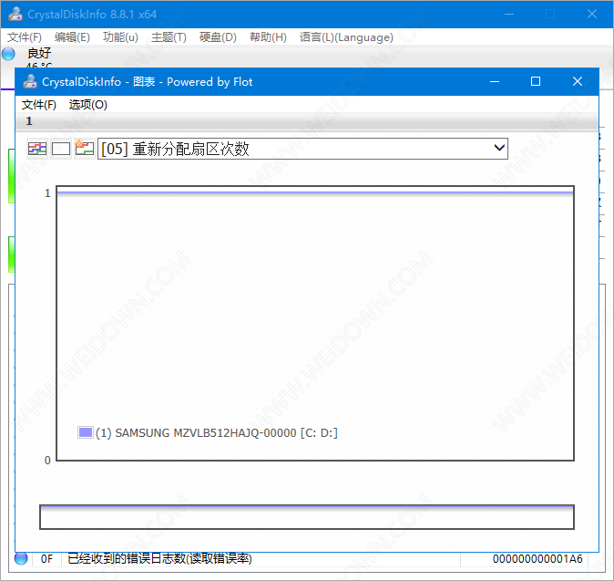Click the all-on colored lines icon
Viewport: 614px width, 581px height.
[x=37, y=149]
